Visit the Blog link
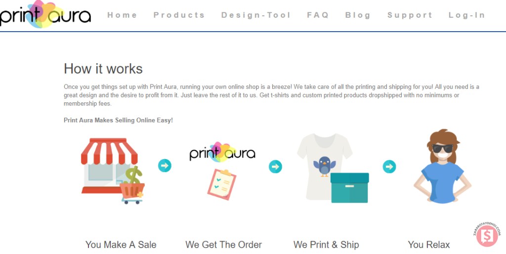This screenshot has height=254, width=506. (358, 15)
